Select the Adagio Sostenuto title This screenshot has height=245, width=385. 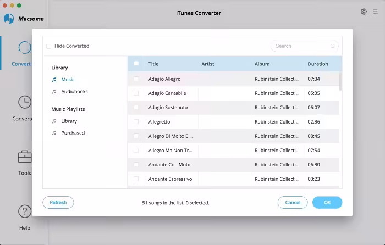[168, 108]
